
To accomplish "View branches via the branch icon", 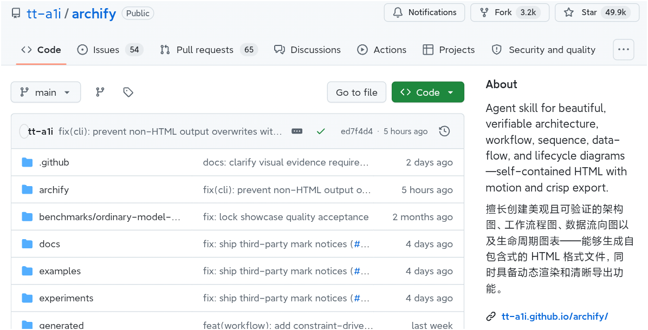I will click(x=100, y=92).
